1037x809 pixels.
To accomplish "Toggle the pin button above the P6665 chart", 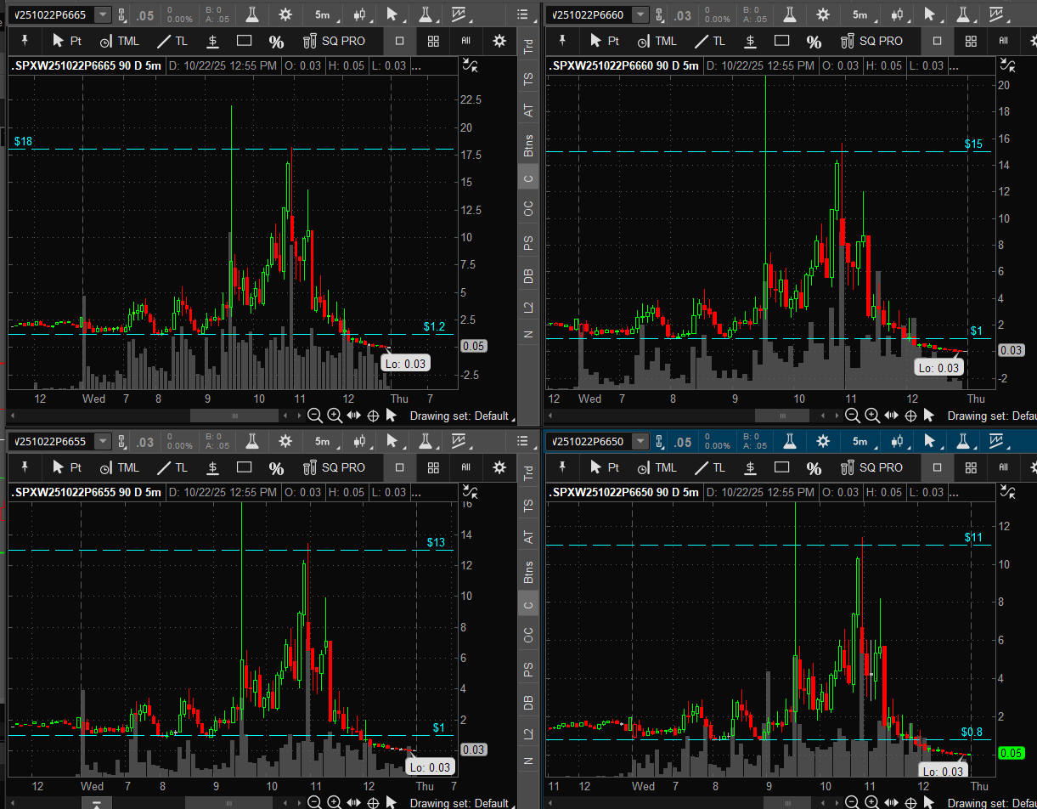I will [25, 41].
